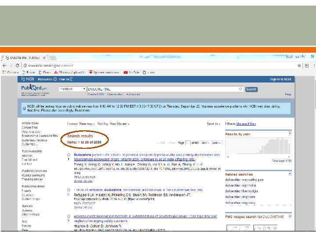Open the Send to dropdown
The image size is (316, 237).
point(213,124)
